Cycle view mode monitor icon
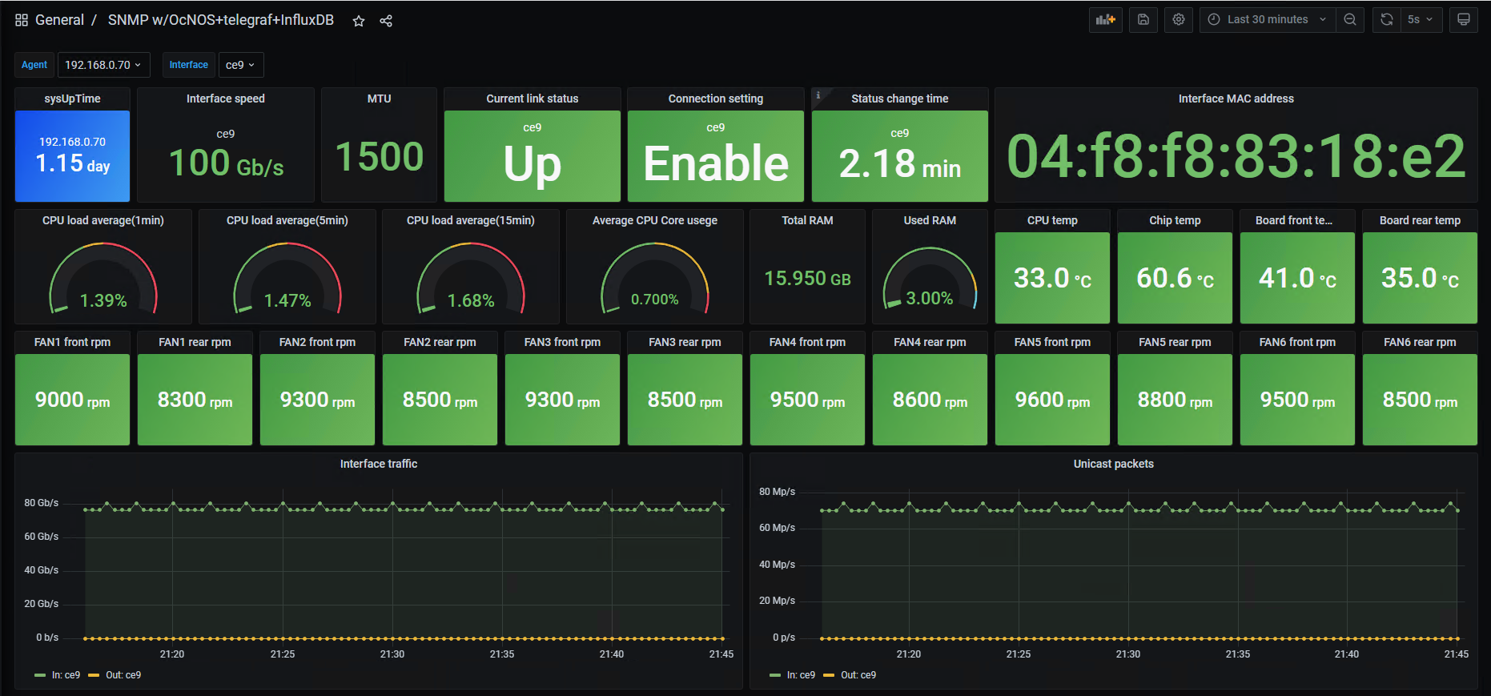The image size is (1491, 696). 1463,20
